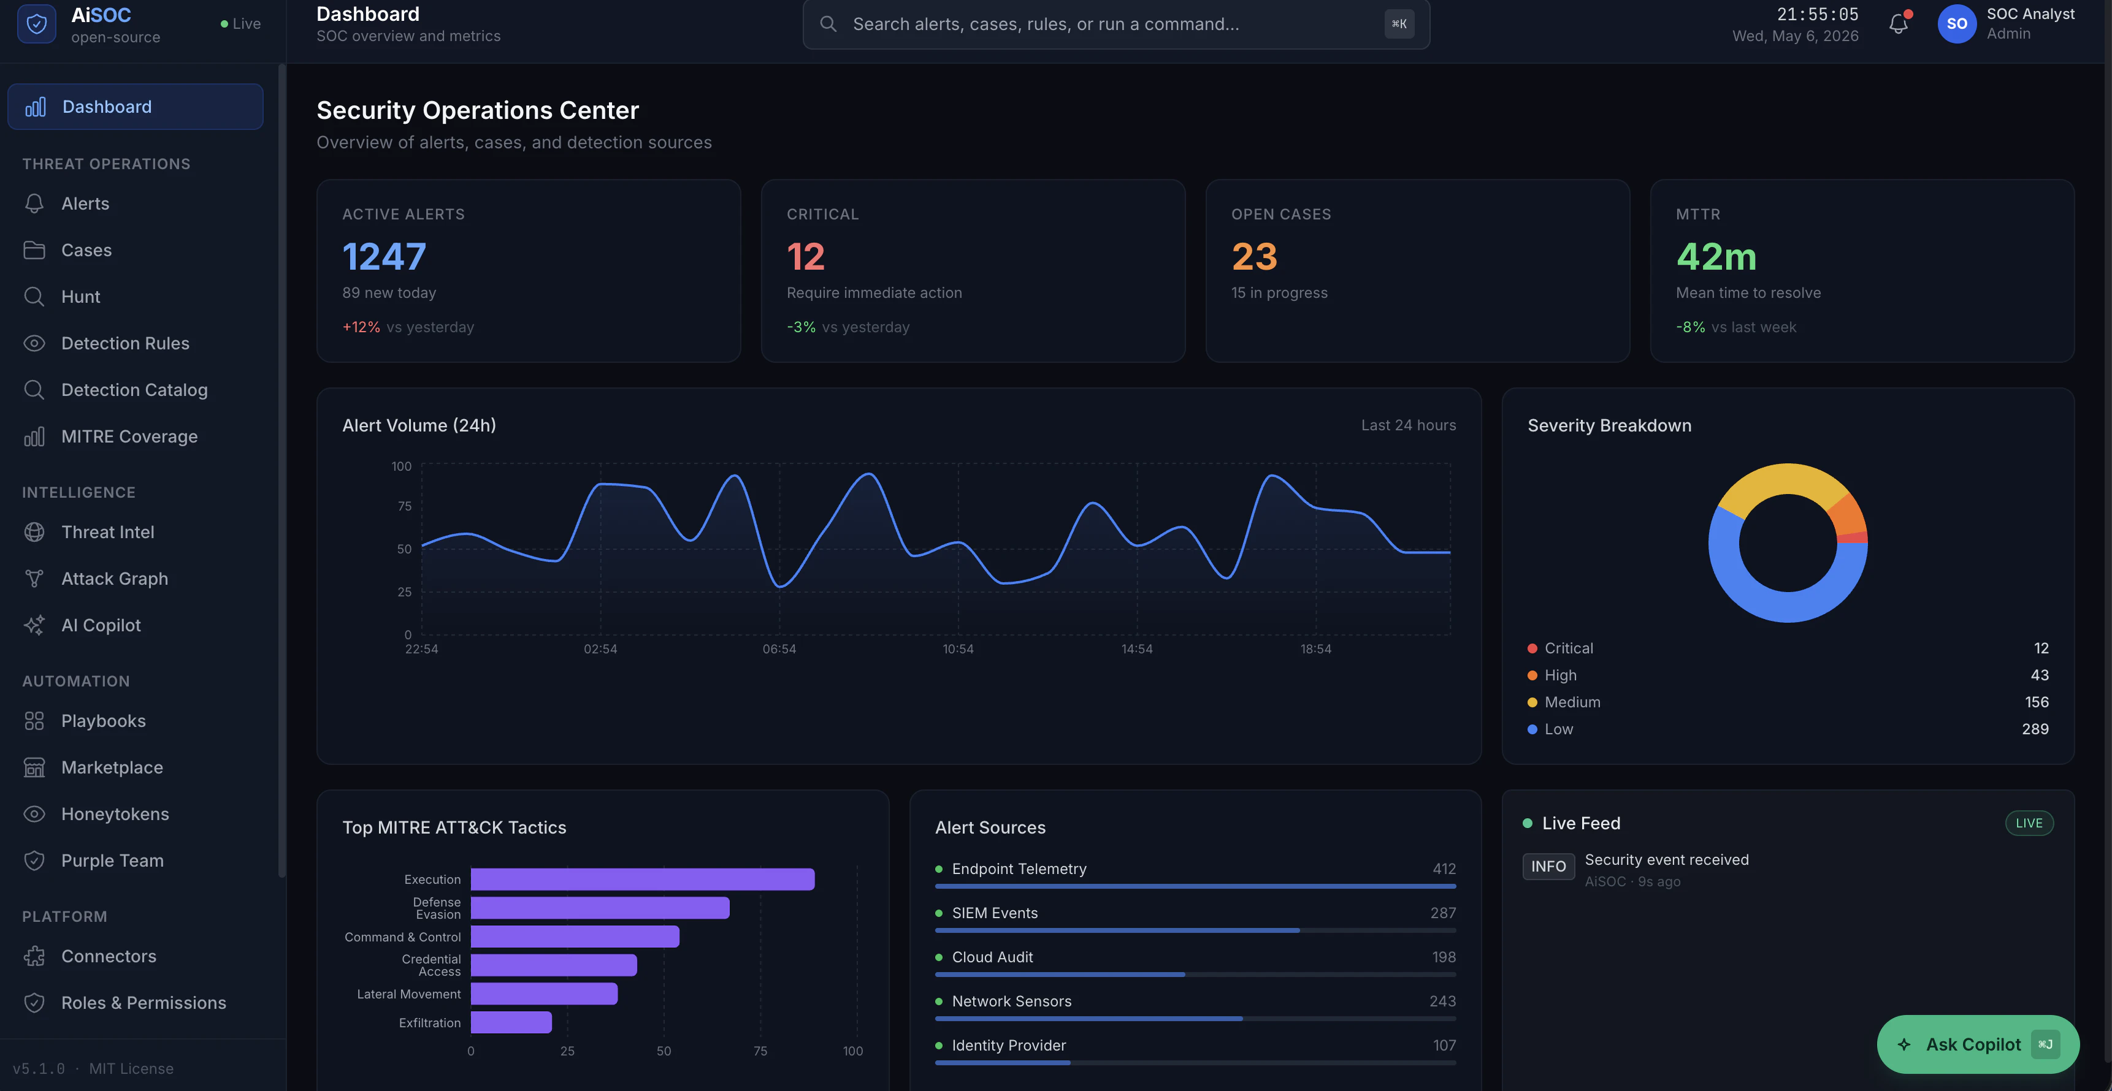The width and height of the screenshot is (2112, 1091).
Task: Click the Cases folder icon
Action: (x=34, y=250)
